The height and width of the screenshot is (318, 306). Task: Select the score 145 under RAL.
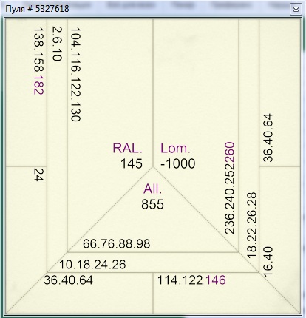[132, 163]
